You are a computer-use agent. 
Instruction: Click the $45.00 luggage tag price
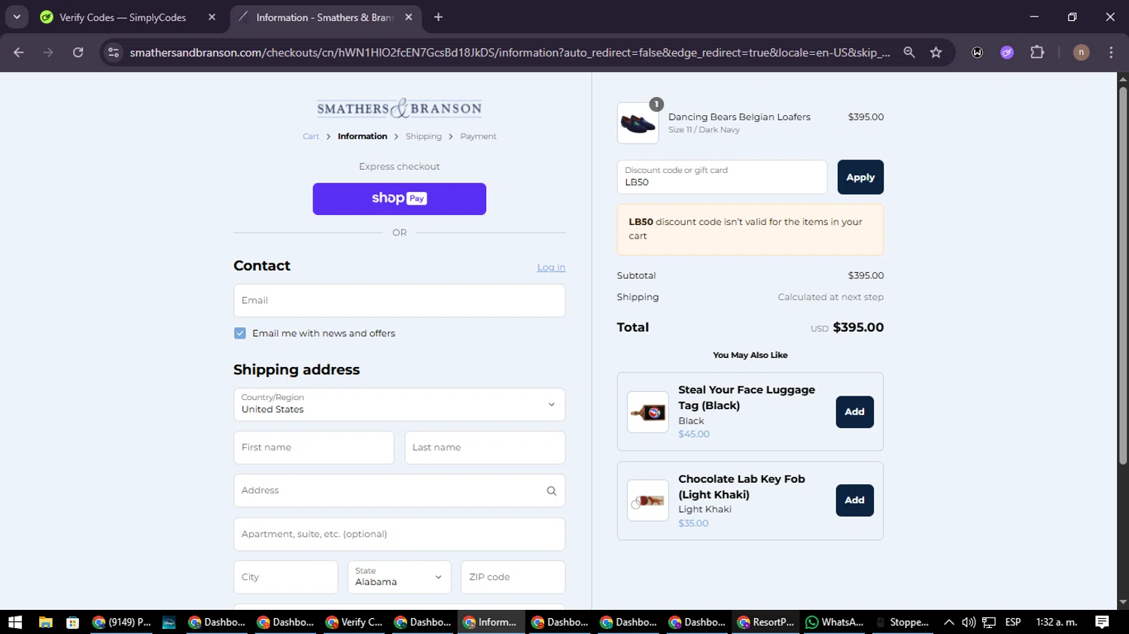click(x=694, y=435)
